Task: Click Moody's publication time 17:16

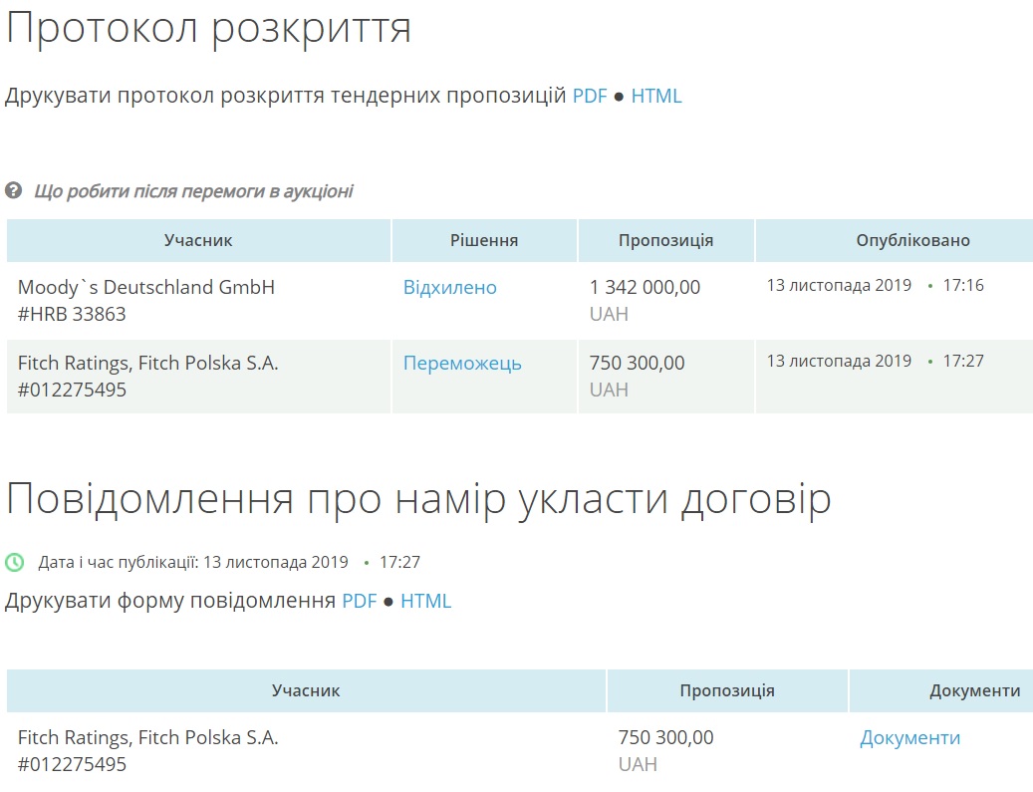Action: 963,286
